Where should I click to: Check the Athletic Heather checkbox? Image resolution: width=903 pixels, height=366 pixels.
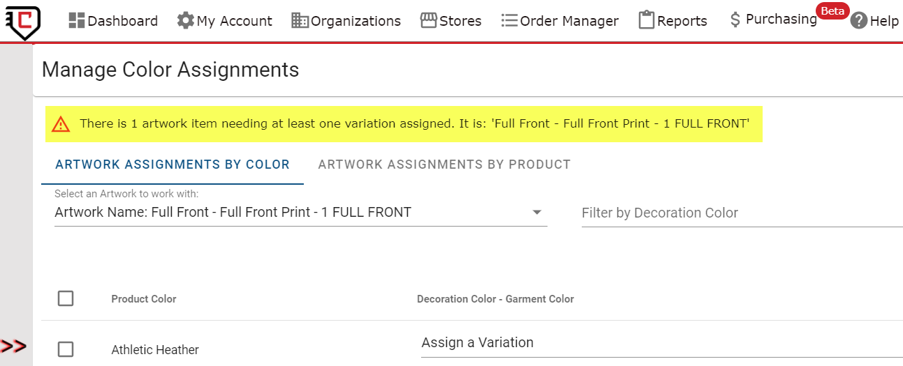click(66, 349)
